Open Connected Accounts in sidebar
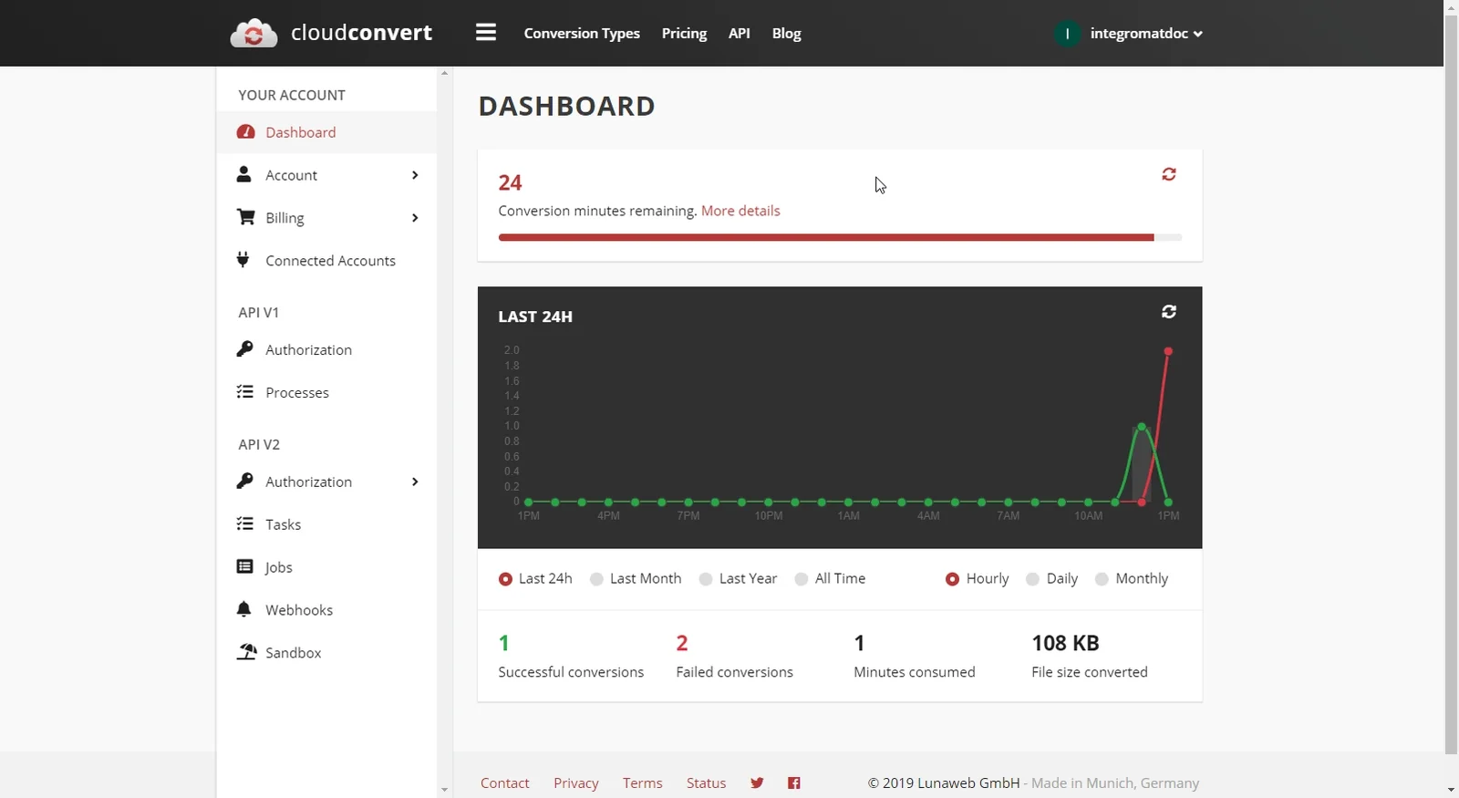Image resolution: width=1459 pixels, height=798 pixels. point(326,261)
